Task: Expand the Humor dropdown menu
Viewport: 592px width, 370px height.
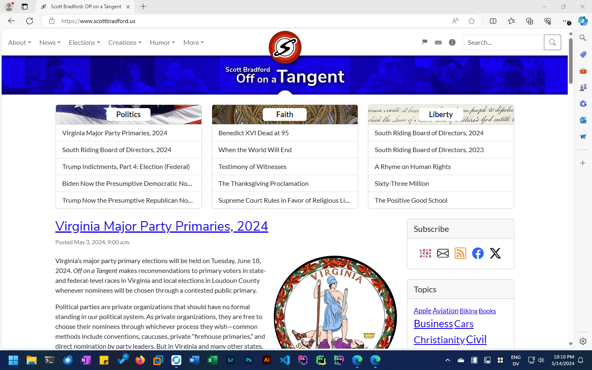Action: click(162, 42)
